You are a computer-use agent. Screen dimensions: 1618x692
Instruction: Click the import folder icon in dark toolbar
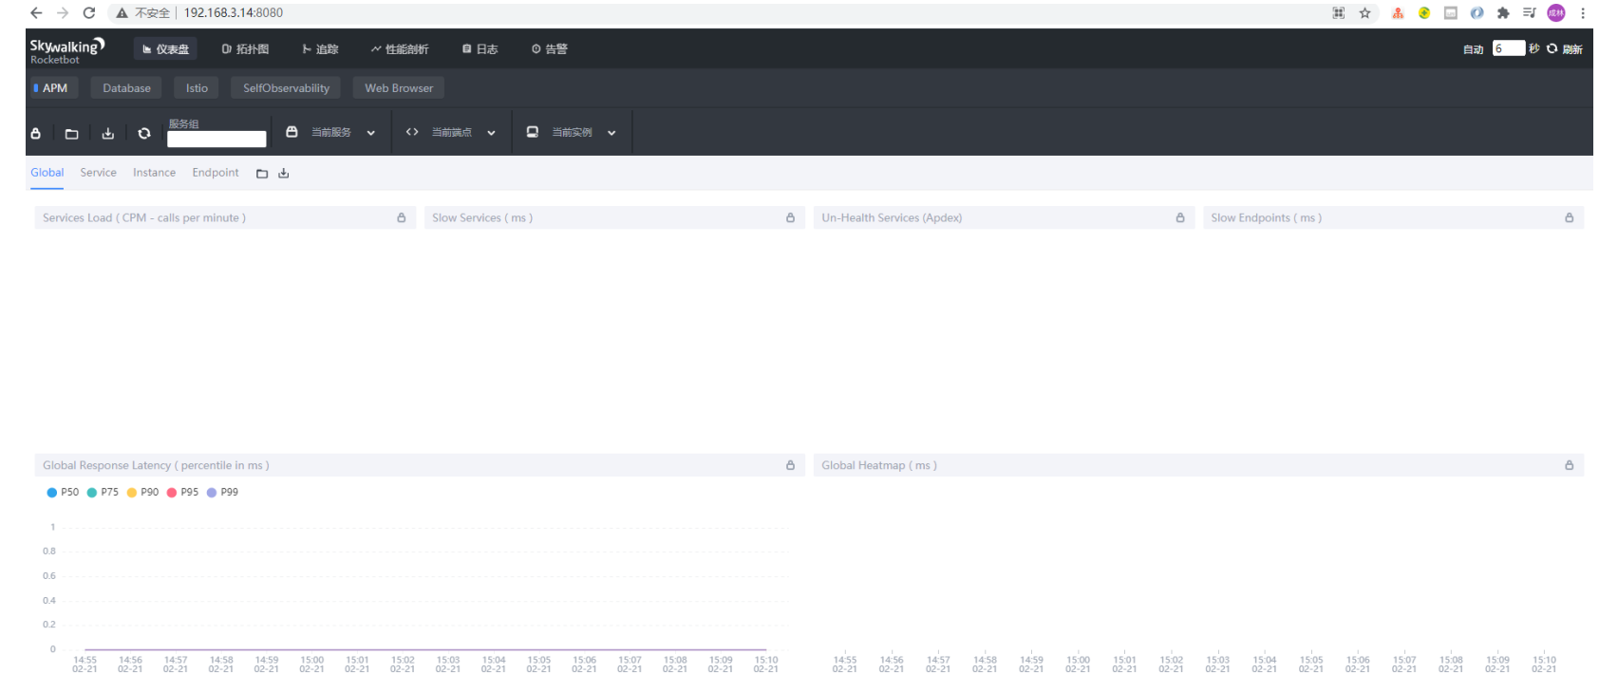[x=71, y=134]
